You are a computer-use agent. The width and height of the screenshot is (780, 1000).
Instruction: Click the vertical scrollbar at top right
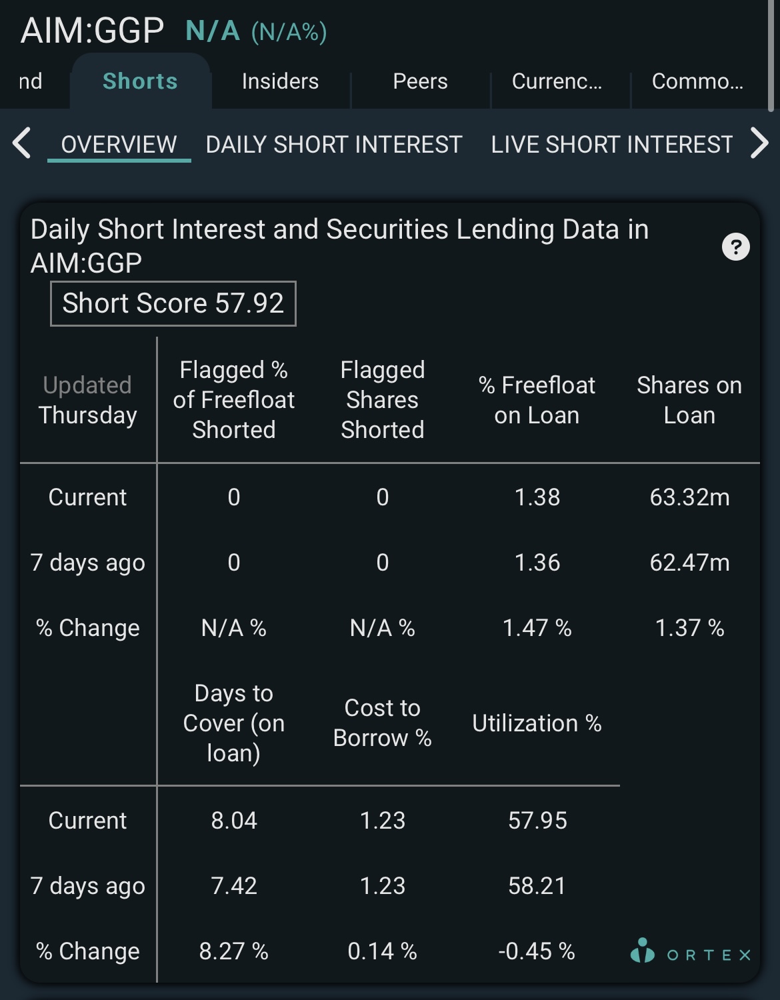[x=771, y=55]
